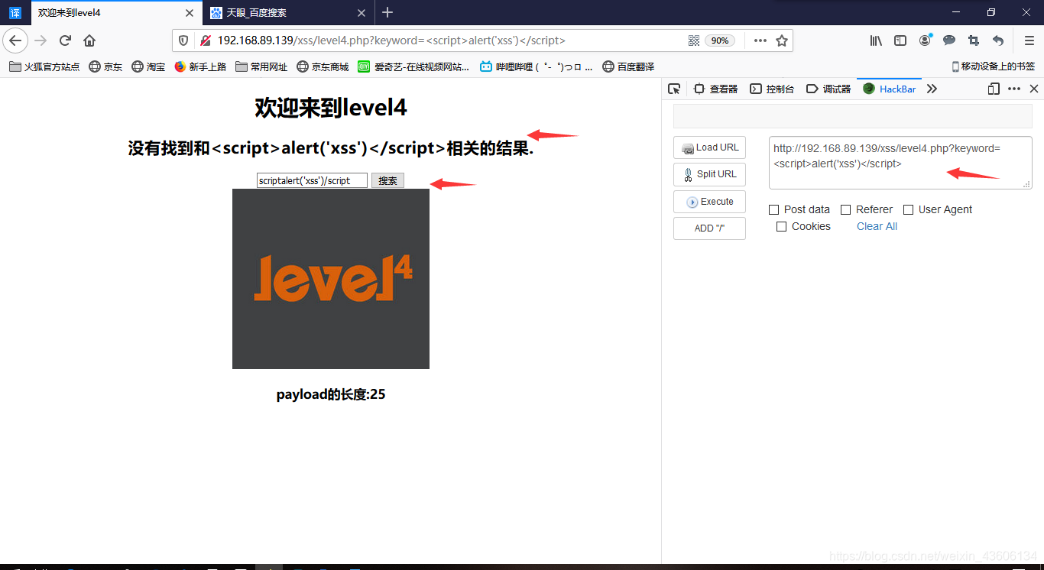
Task: Toggle responsive design mode icon
Action: (x=994, y=89)
